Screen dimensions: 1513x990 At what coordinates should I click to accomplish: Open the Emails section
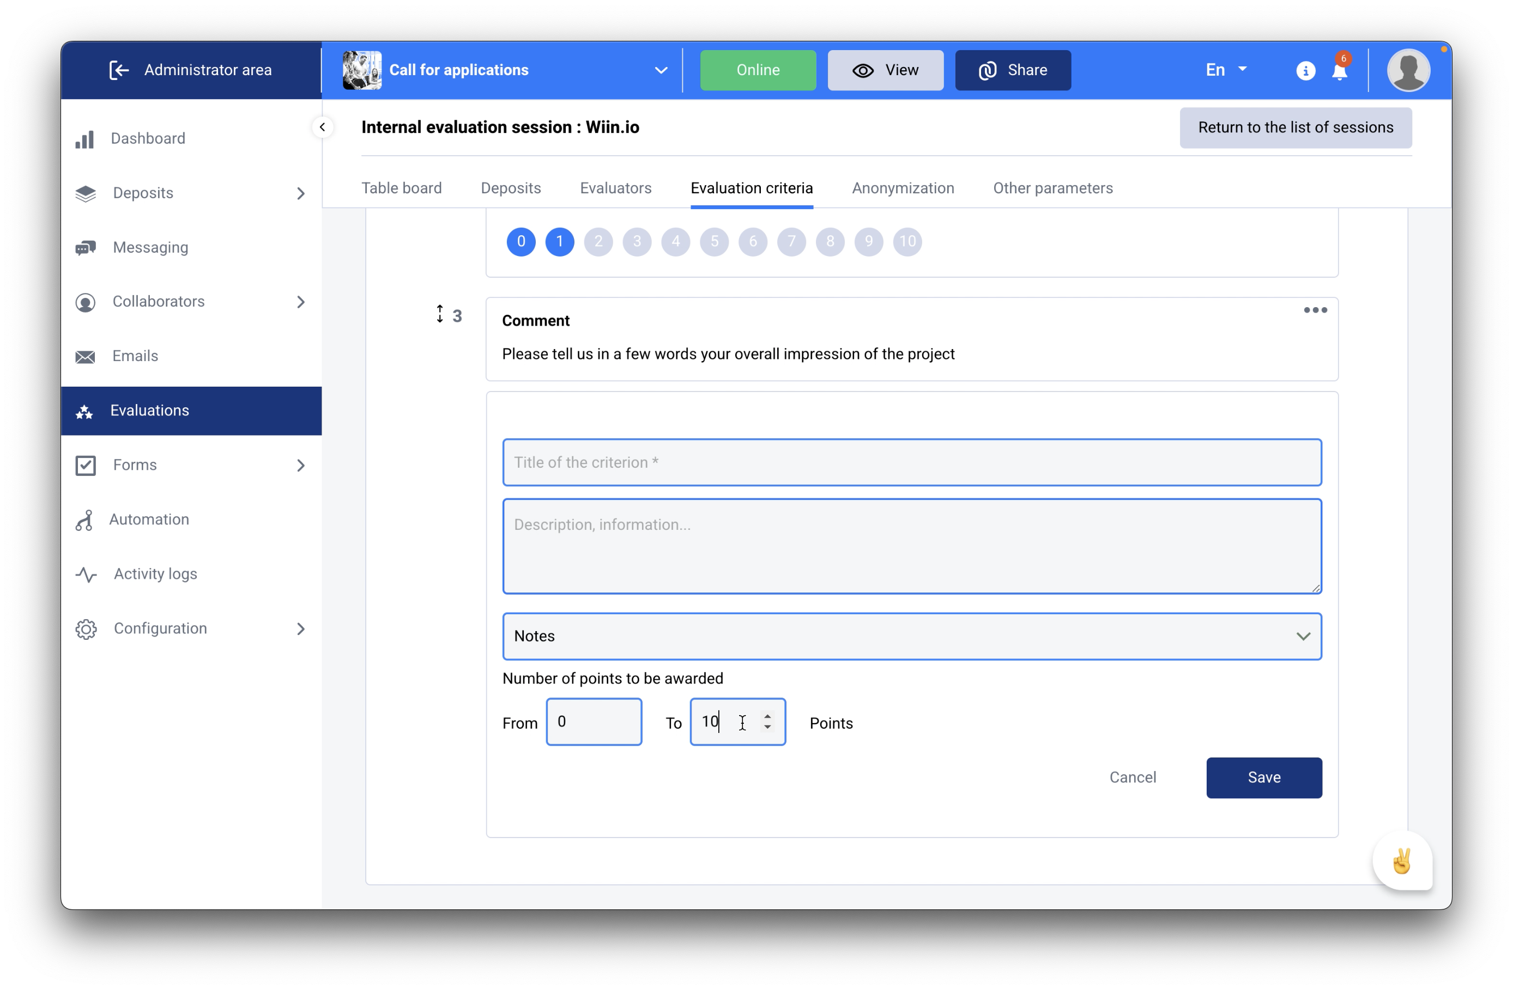pos(135,356)
